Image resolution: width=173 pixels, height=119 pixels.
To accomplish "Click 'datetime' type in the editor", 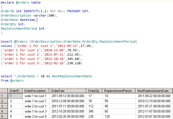I will click(27, 20).
